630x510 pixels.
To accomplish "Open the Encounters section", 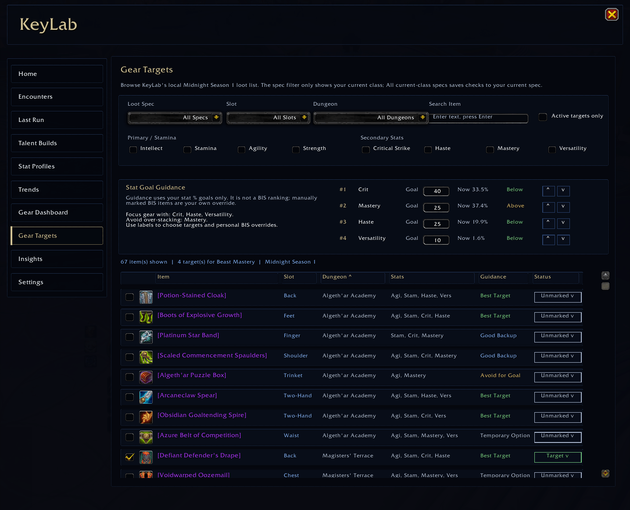I will point(57,97).
